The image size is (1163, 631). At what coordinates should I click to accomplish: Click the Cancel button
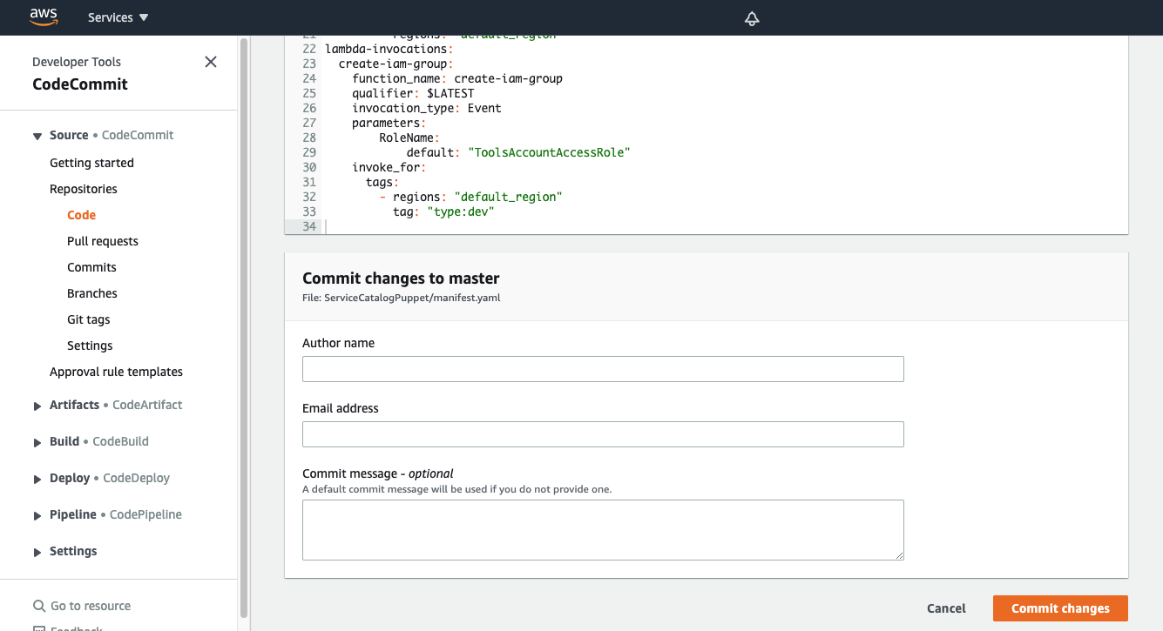point(946,608)
